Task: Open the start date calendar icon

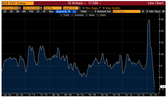Action: point(20,8)
